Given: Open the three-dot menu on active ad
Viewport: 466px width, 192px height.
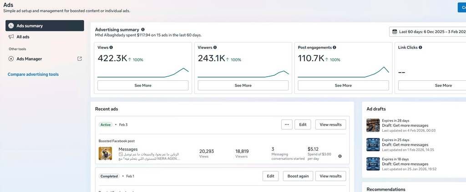Looking at the screenshot, I should (x=287, y=124).
